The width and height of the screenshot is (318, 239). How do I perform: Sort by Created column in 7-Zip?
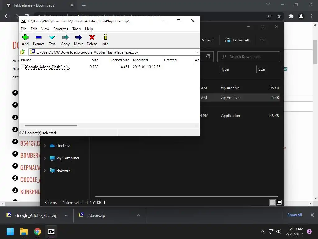point(170,60)
